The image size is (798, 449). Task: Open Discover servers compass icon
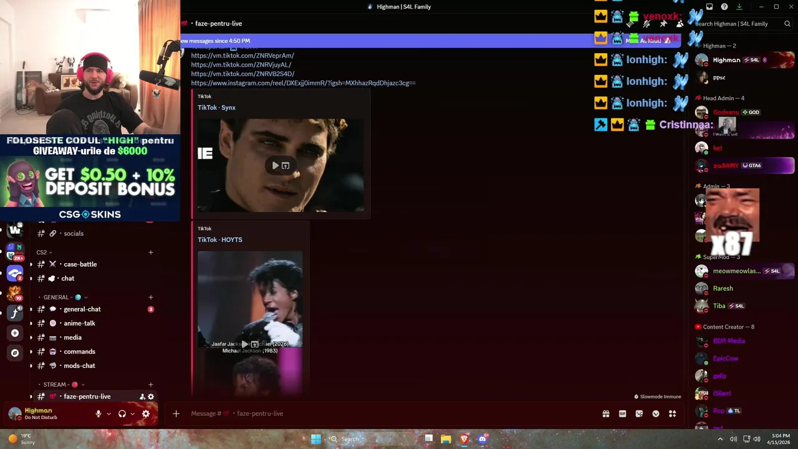15,353
